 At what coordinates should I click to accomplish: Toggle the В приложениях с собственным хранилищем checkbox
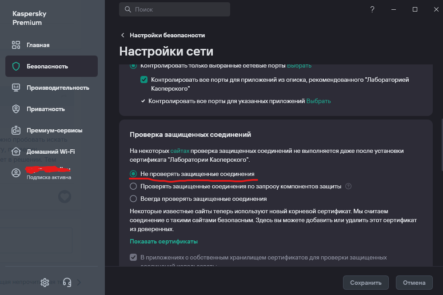[x=133, y=257]
